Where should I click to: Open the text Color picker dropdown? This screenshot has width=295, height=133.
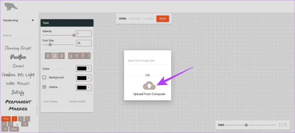coord(84,69)
